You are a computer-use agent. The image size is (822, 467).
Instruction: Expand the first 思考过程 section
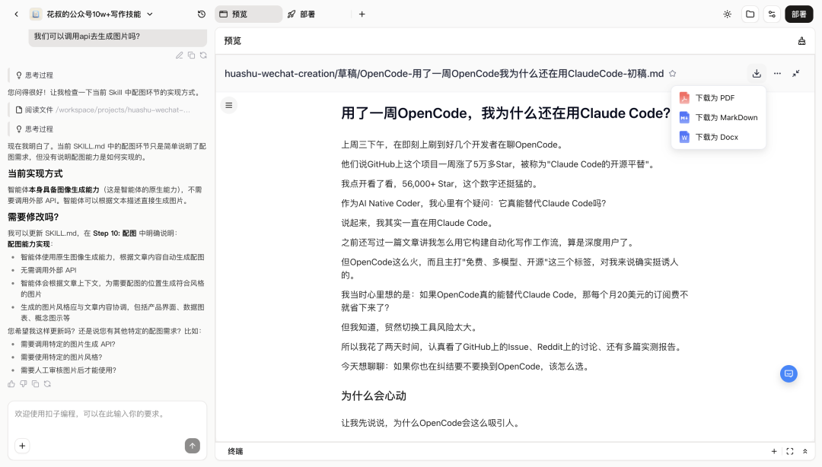pyautogui.click(x=34, y=75)
